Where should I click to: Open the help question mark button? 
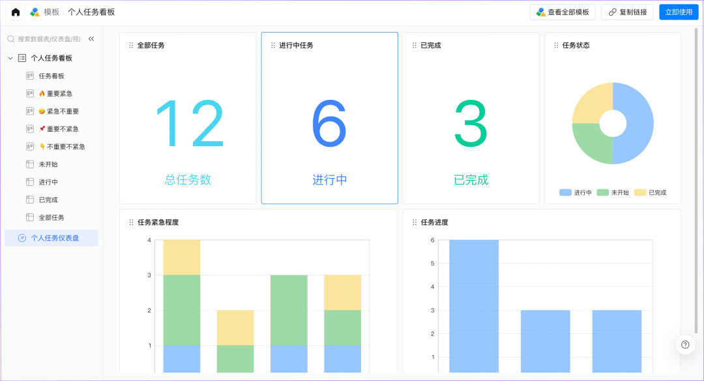pyautogui.click(x=685, y=344)
